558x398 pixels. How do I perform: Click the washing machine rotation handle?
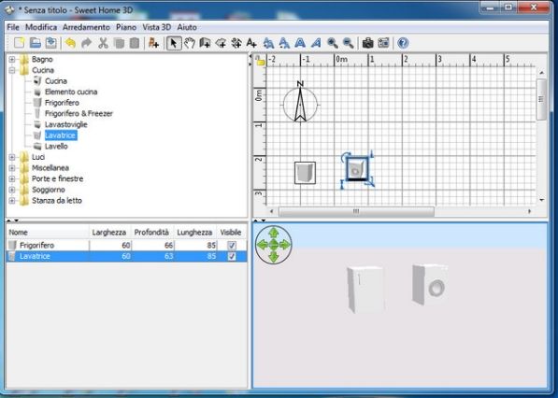(345, 157)
